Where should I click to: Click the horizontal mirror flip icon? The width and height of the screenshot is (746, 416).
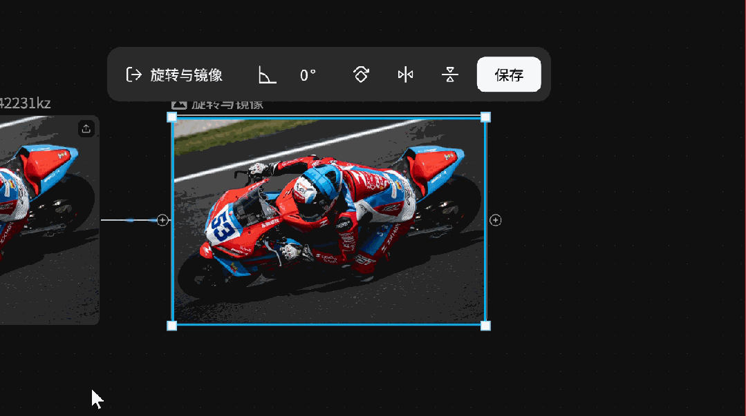pos(405,75)
